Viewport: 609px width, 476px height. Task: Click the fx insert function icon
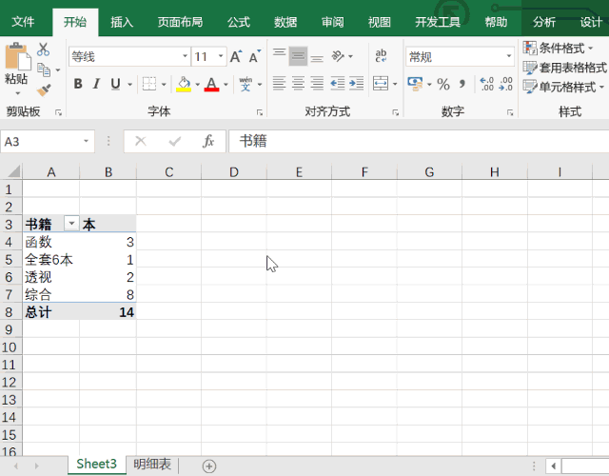pos(208,141)
